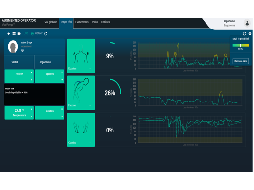254x190 pixels.
Task: Click the operator profile picture
Action: (13, 47)
